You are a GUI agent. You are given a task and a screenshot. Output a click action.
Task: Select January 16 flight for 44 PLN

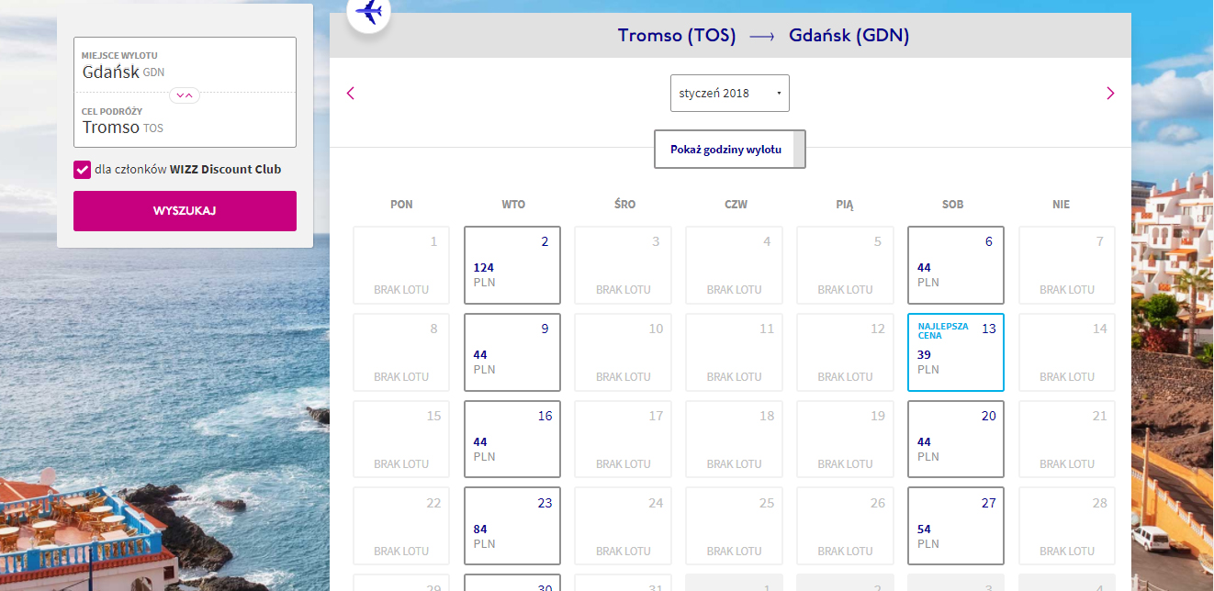click(x=511, y=440)
